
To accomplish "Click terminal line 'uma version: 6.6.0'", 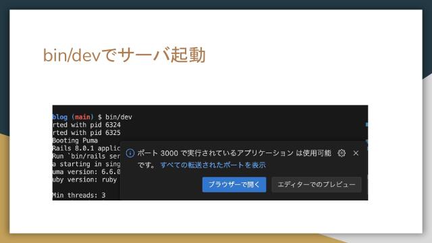I will (86, 172).
